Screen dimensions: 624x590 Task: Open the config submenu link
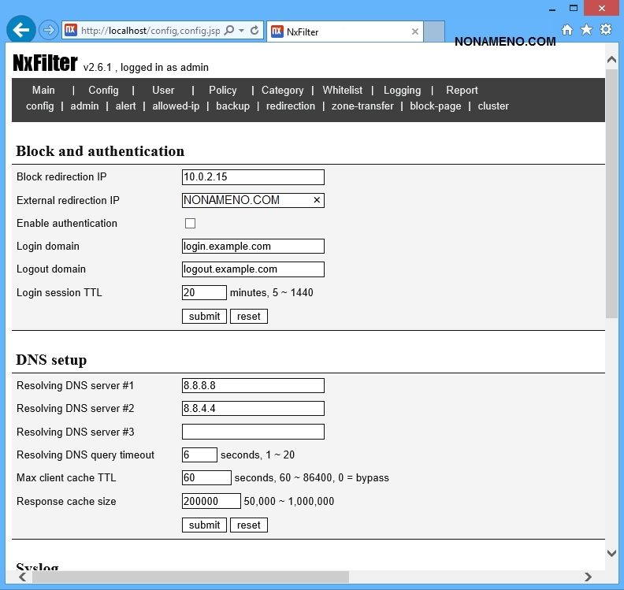(40, 106)
